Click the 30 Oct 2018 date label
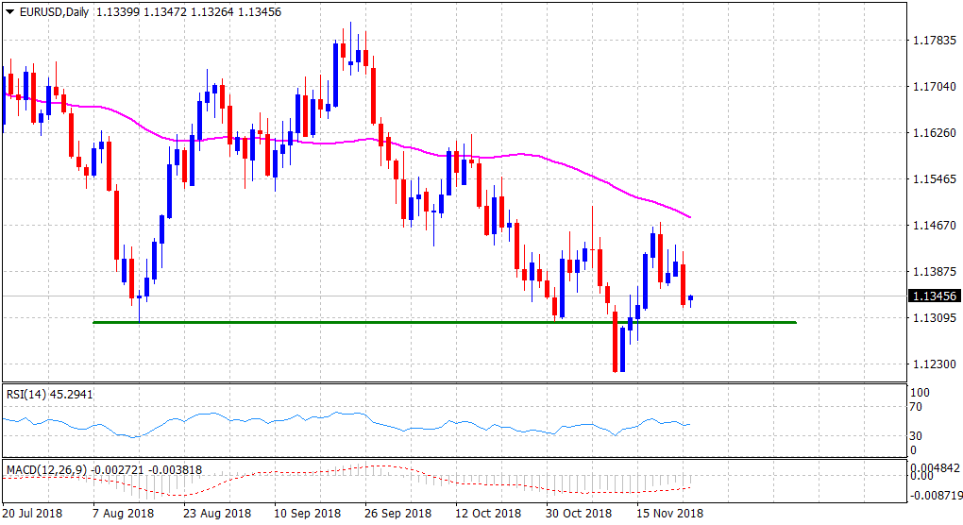Viewport: 963px width, 525px height. click(x=579, y=513)
